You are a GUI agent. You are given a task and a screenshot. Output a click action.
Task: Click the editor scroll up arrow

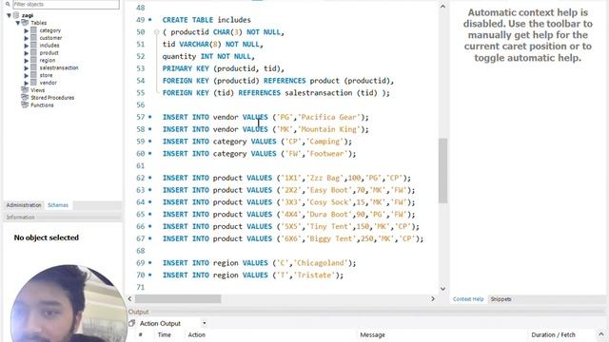[442, 7]
